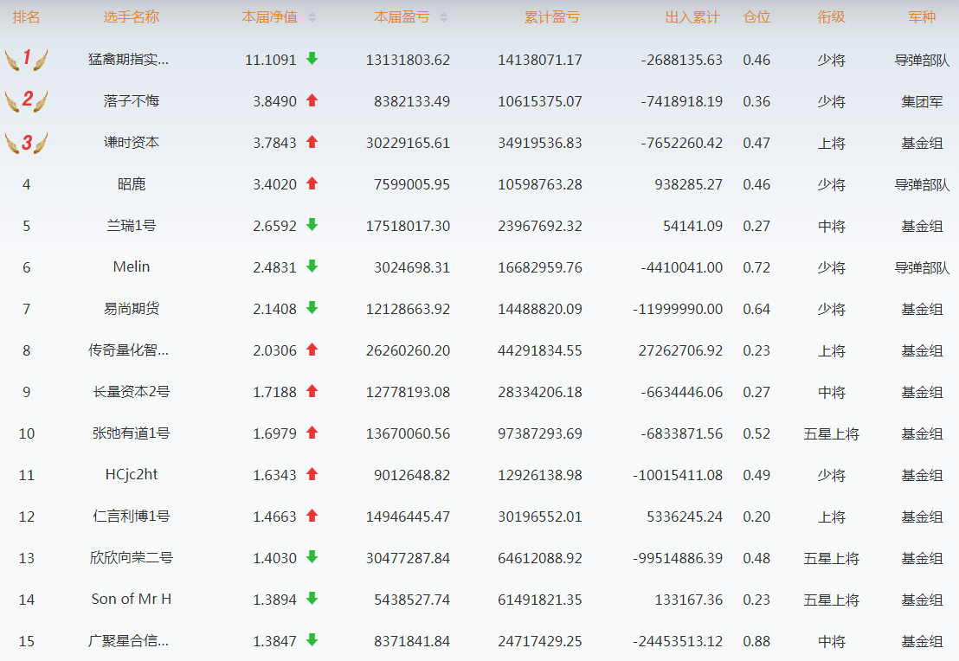Open contestant 传奇量化智... profile
This screenshot has width=959, height=661.
pos(128,351)
